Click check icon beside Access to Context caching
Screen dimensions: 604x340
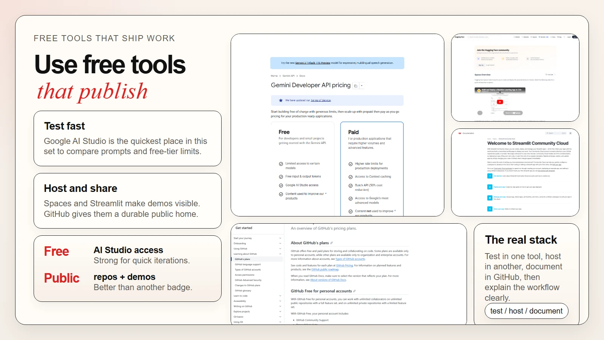(x=351, y=177)
